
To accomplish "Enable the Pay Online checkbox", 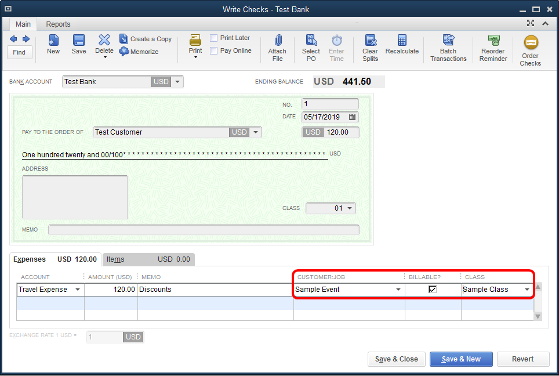I will 213,50.
